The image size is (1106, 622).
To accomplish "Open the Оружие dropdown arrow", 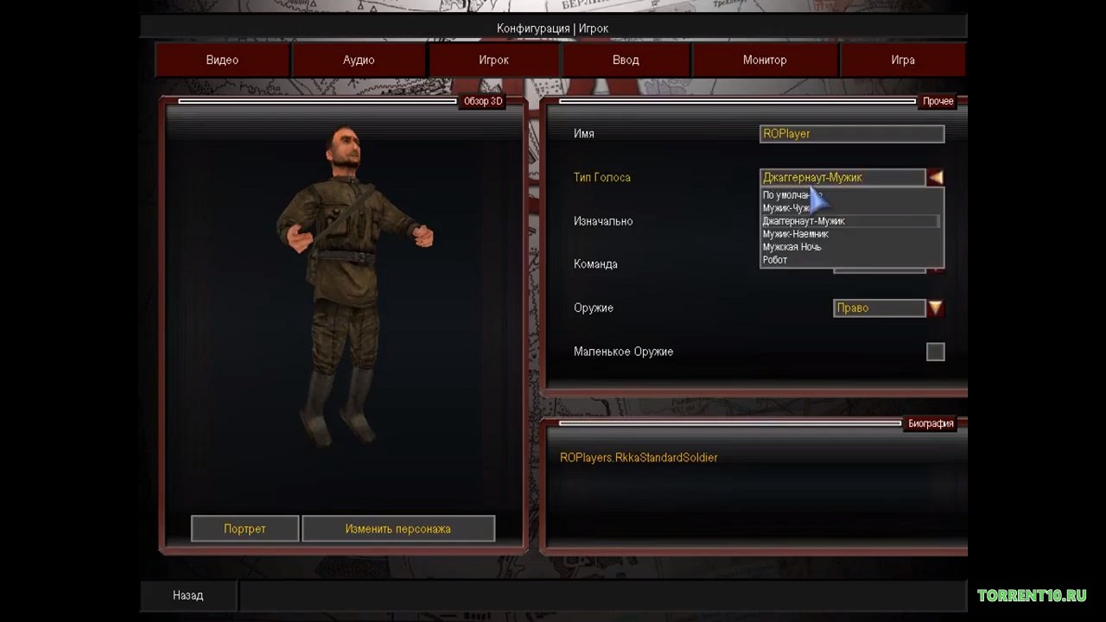I will 935,308.
